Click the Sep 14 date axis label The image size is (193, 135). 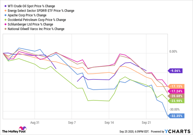pos(109,122)
